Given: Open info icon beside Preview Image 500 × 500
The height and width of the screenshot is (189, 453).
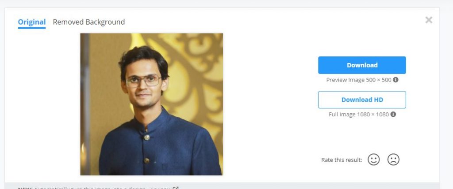Looking at the screenshot, I should click(x=396, y=80).
